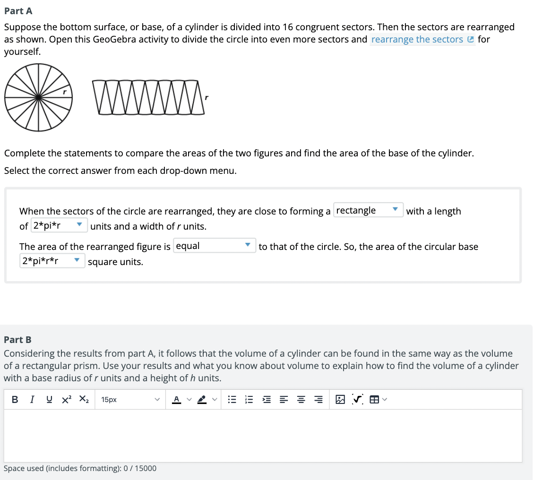Increase the paragraph indent

coord(266,399)
